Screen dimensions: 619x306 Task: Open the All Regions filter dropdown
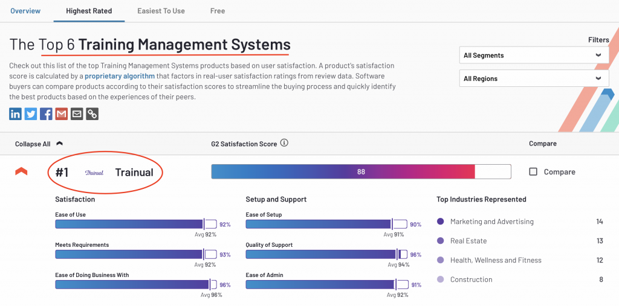(534, 78)
